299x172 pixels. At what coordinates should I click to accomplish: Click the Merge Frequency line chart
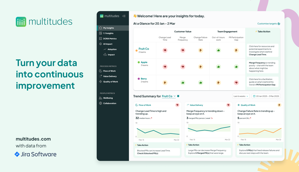click(x=209, y=129)
